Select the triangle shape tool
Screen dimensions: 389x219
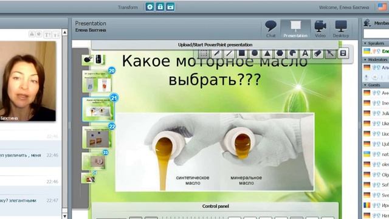[x=267, y=53]
